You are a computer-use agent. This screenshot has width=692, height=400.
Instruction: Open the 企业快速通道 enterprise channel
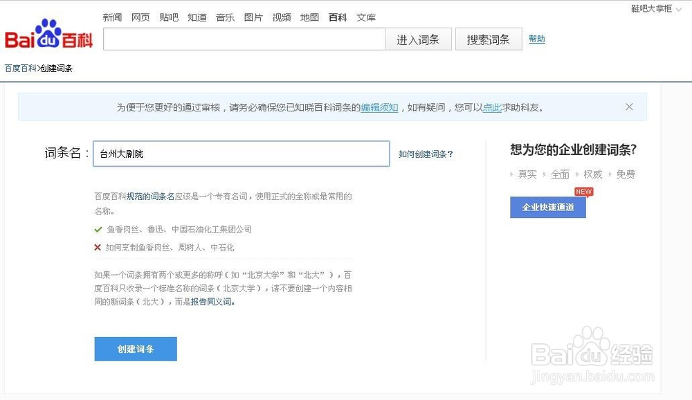[x=547, y=207]
